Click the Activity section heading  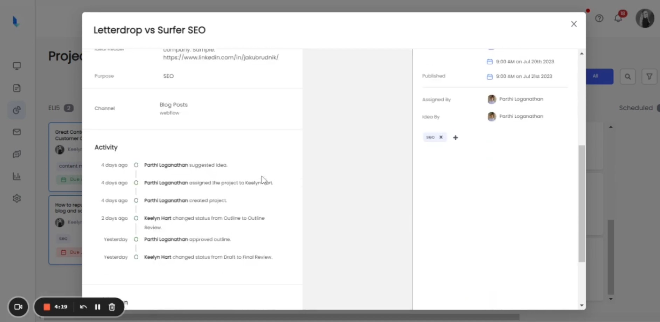coord(106,147)
